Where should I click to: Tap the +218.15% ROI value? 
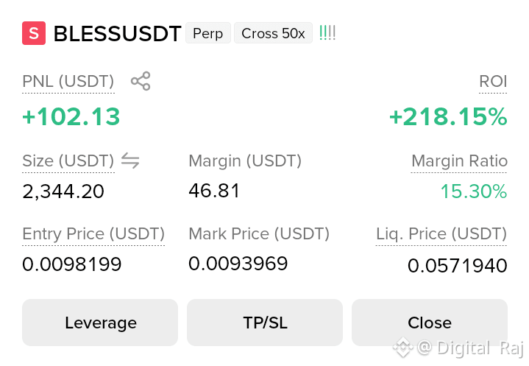pyautogui.click(x=448, y=117)
